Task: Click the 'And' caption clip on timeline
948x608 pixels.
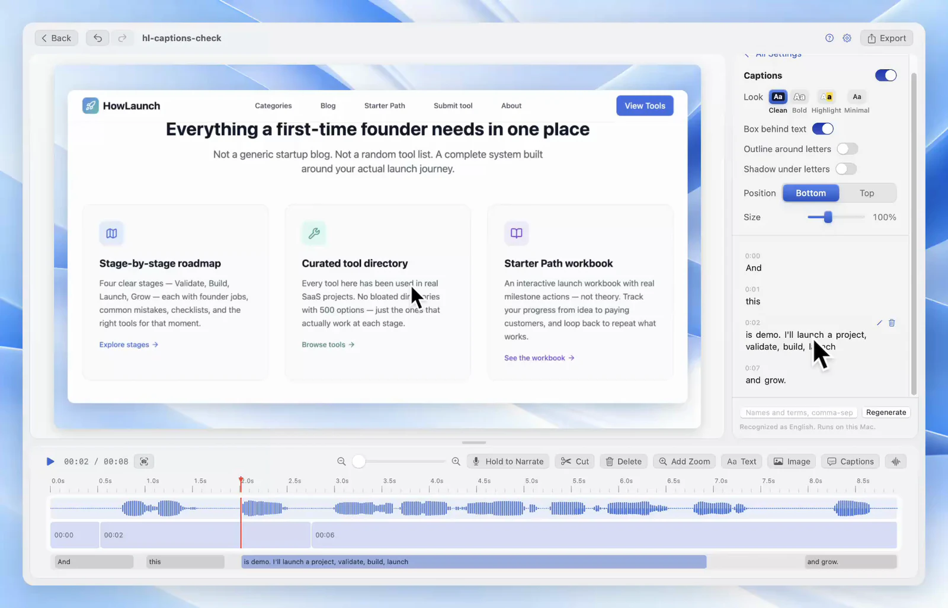Action: [94, 562]
